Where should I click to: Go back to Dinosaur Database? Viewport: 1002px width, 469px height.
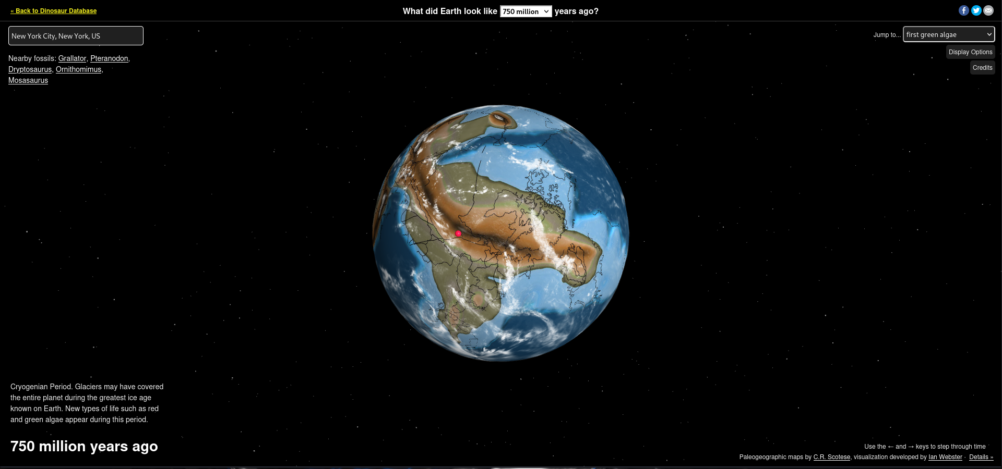54,11
